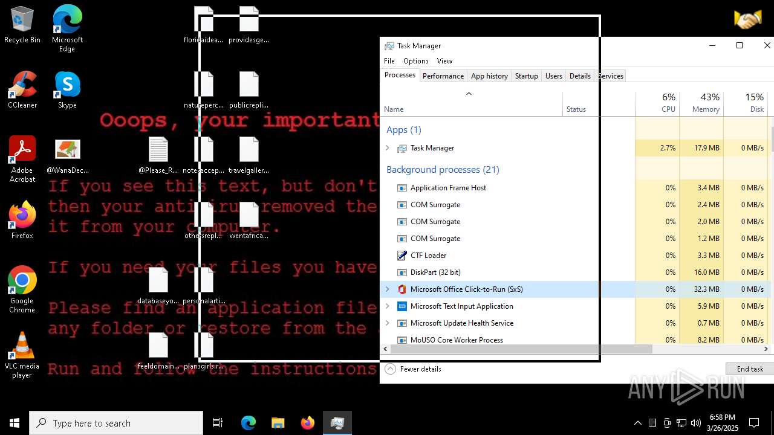
Task: Select the Firefox desktop shortcut
Action: [22, 221]
